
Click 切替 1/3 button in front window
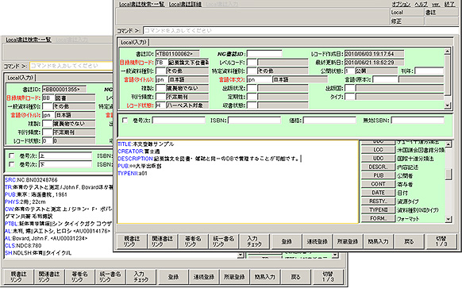click(x=441, y=241)
